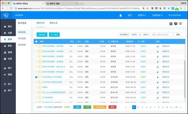
Task: Open 用户 in the left sidebar
Action: (8, 68)
